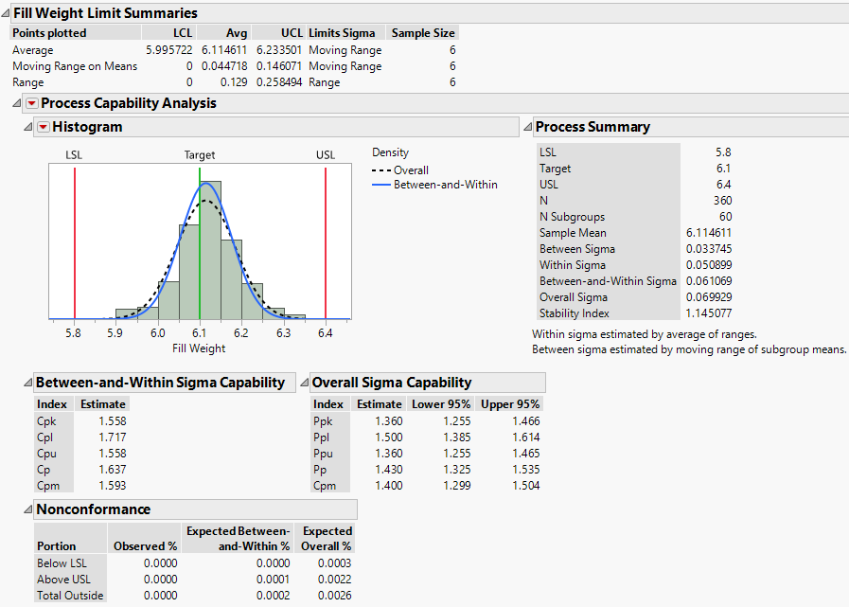849x607 pixels.
Task: Click the Expected Overall % column header
Action: (x=326, y=538)
